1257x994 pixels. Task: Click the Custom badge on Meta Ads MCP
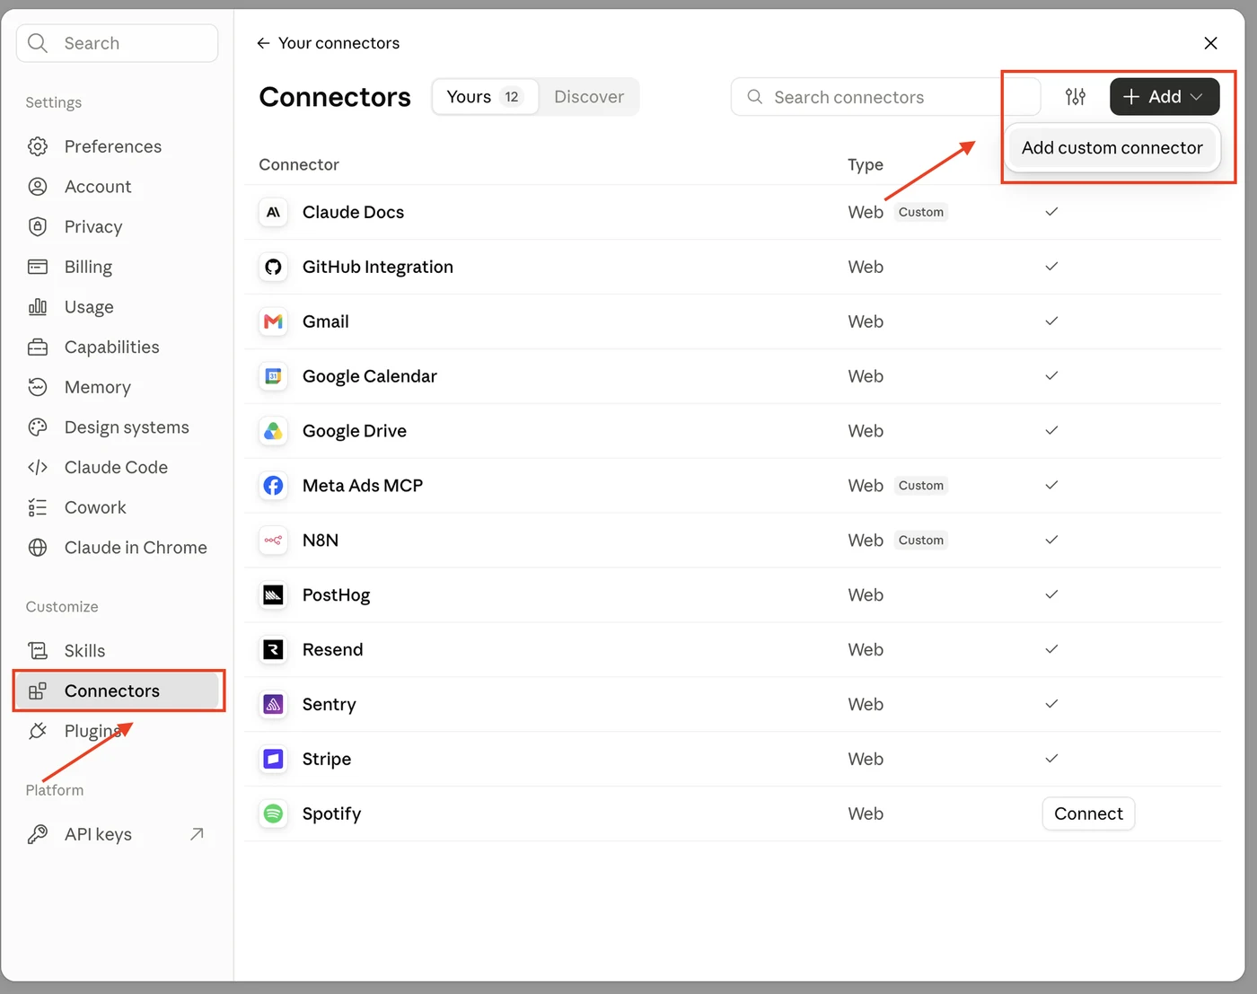coord(921,486)
